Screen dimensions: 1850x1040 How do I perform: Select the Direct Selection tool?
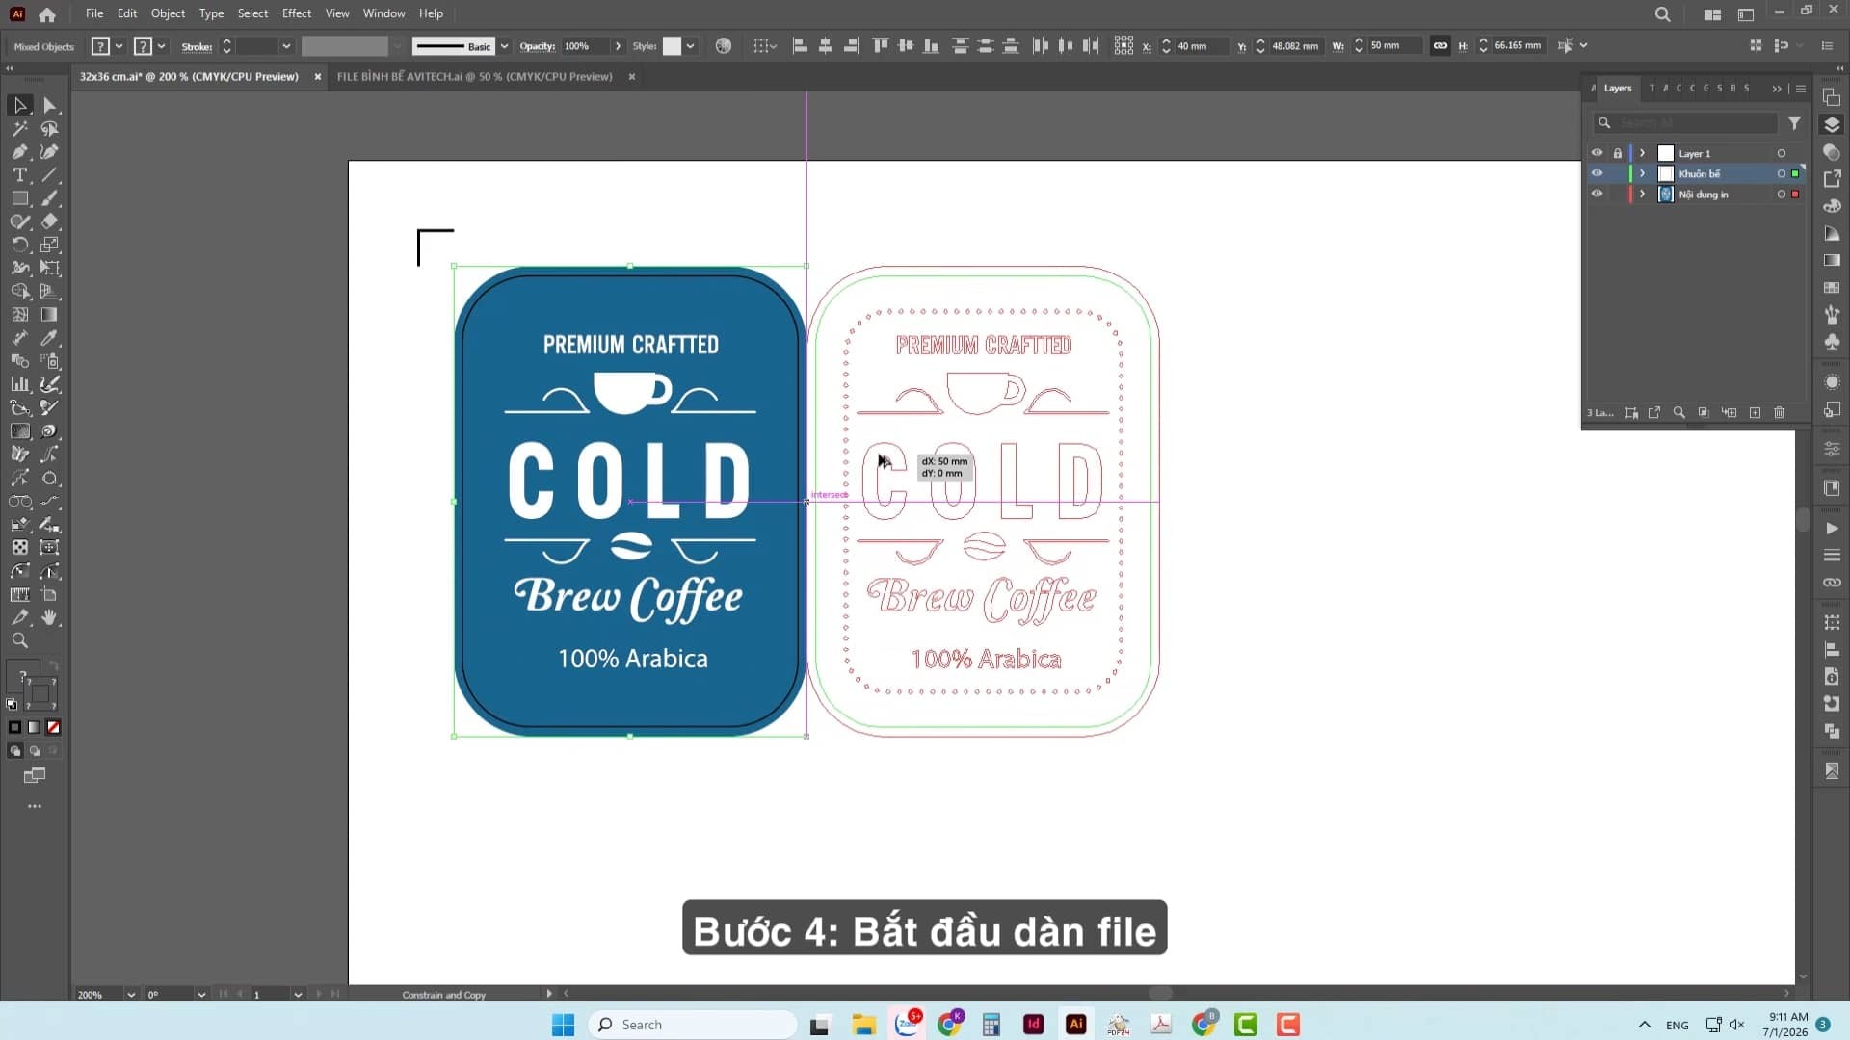[50, 105]
